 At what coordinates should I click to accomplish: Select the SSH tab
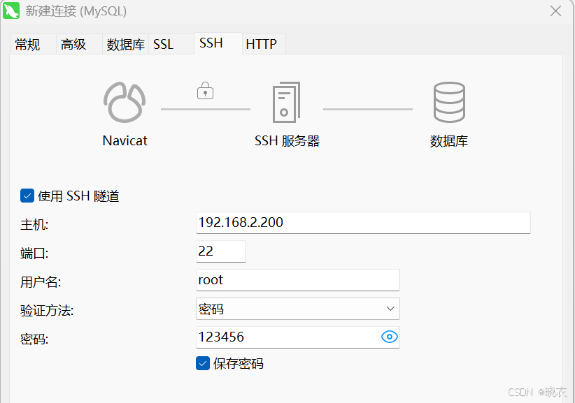pos(218,43)
